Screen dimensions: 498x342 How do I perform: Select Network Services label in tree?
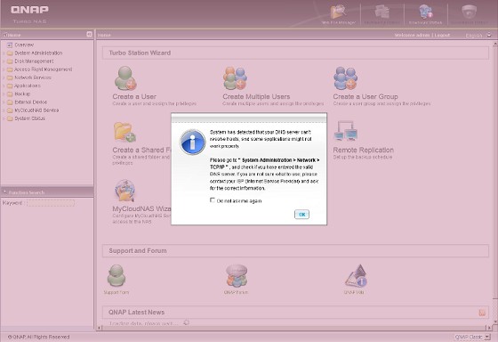click(x=33, y=77)
